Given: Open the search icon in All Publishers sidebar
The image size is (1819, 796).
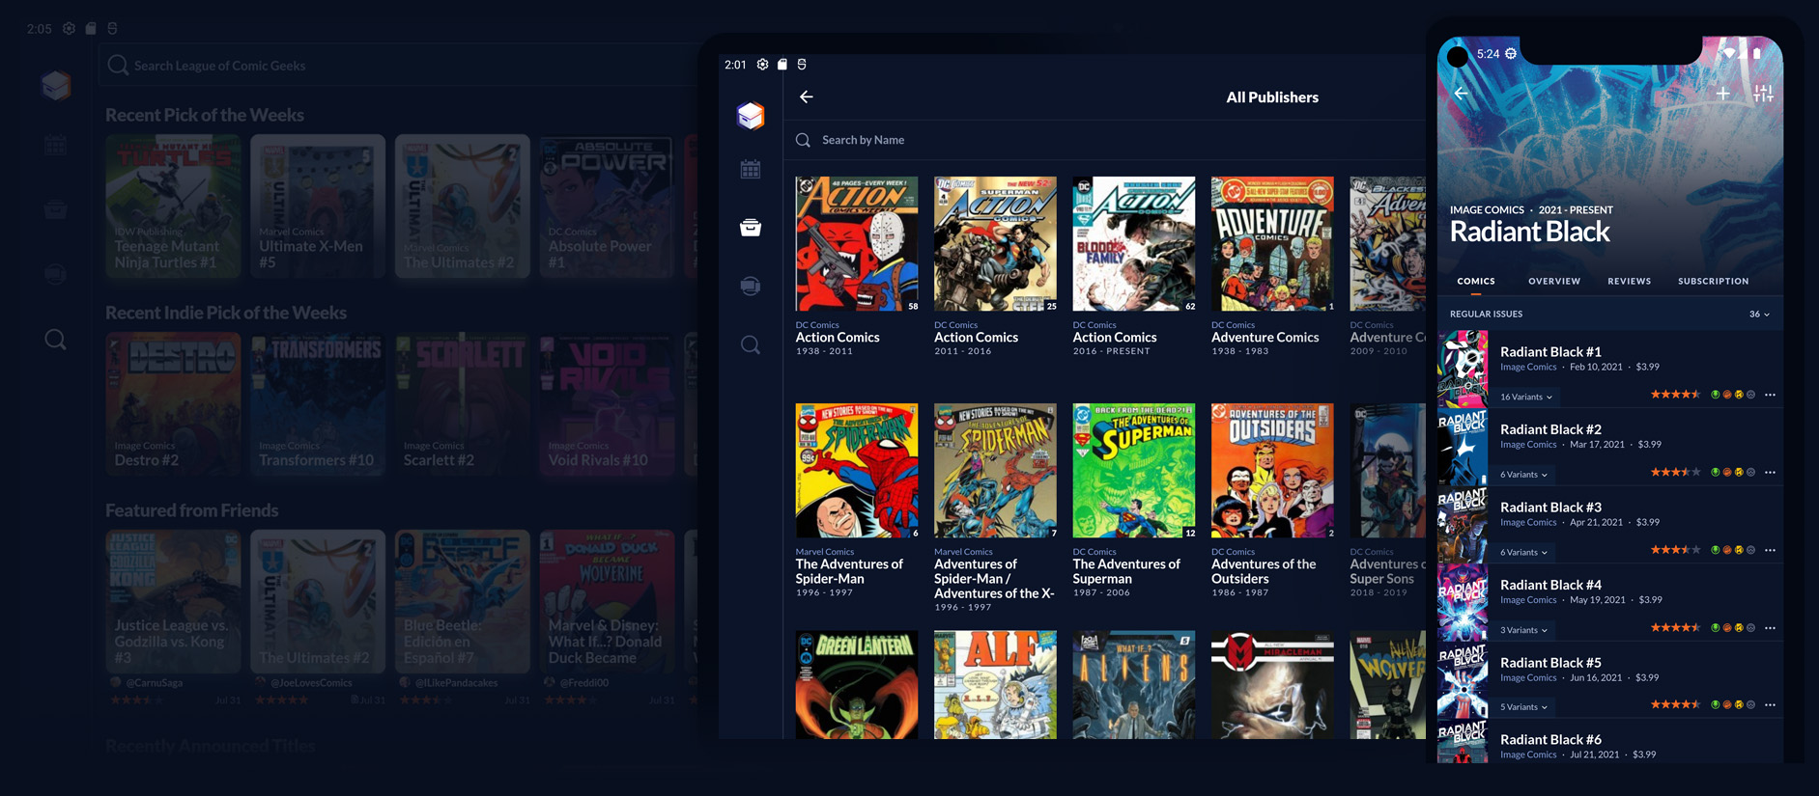Looking at the screenshot, I should pyautogui.click(x=751, y=344).
